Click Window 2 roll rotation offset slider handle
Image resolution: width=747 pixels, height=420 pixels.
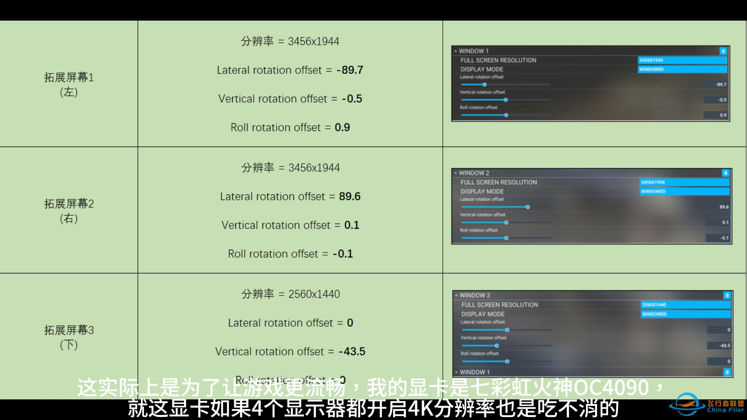click(506, 238)
